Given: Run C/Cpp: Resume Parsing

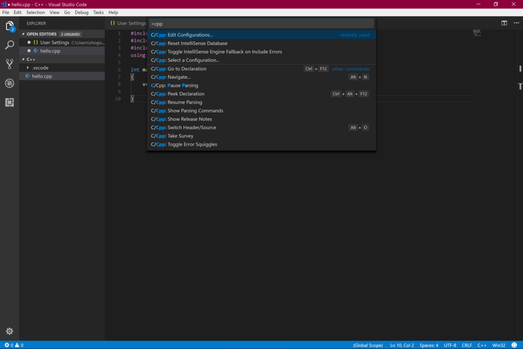Looking at the screenshot, I should [x=261, y=102].
